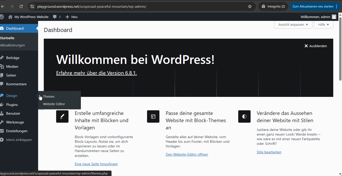
Task: Open comments bubble icon in admin bar
Action: coord(55,17)
